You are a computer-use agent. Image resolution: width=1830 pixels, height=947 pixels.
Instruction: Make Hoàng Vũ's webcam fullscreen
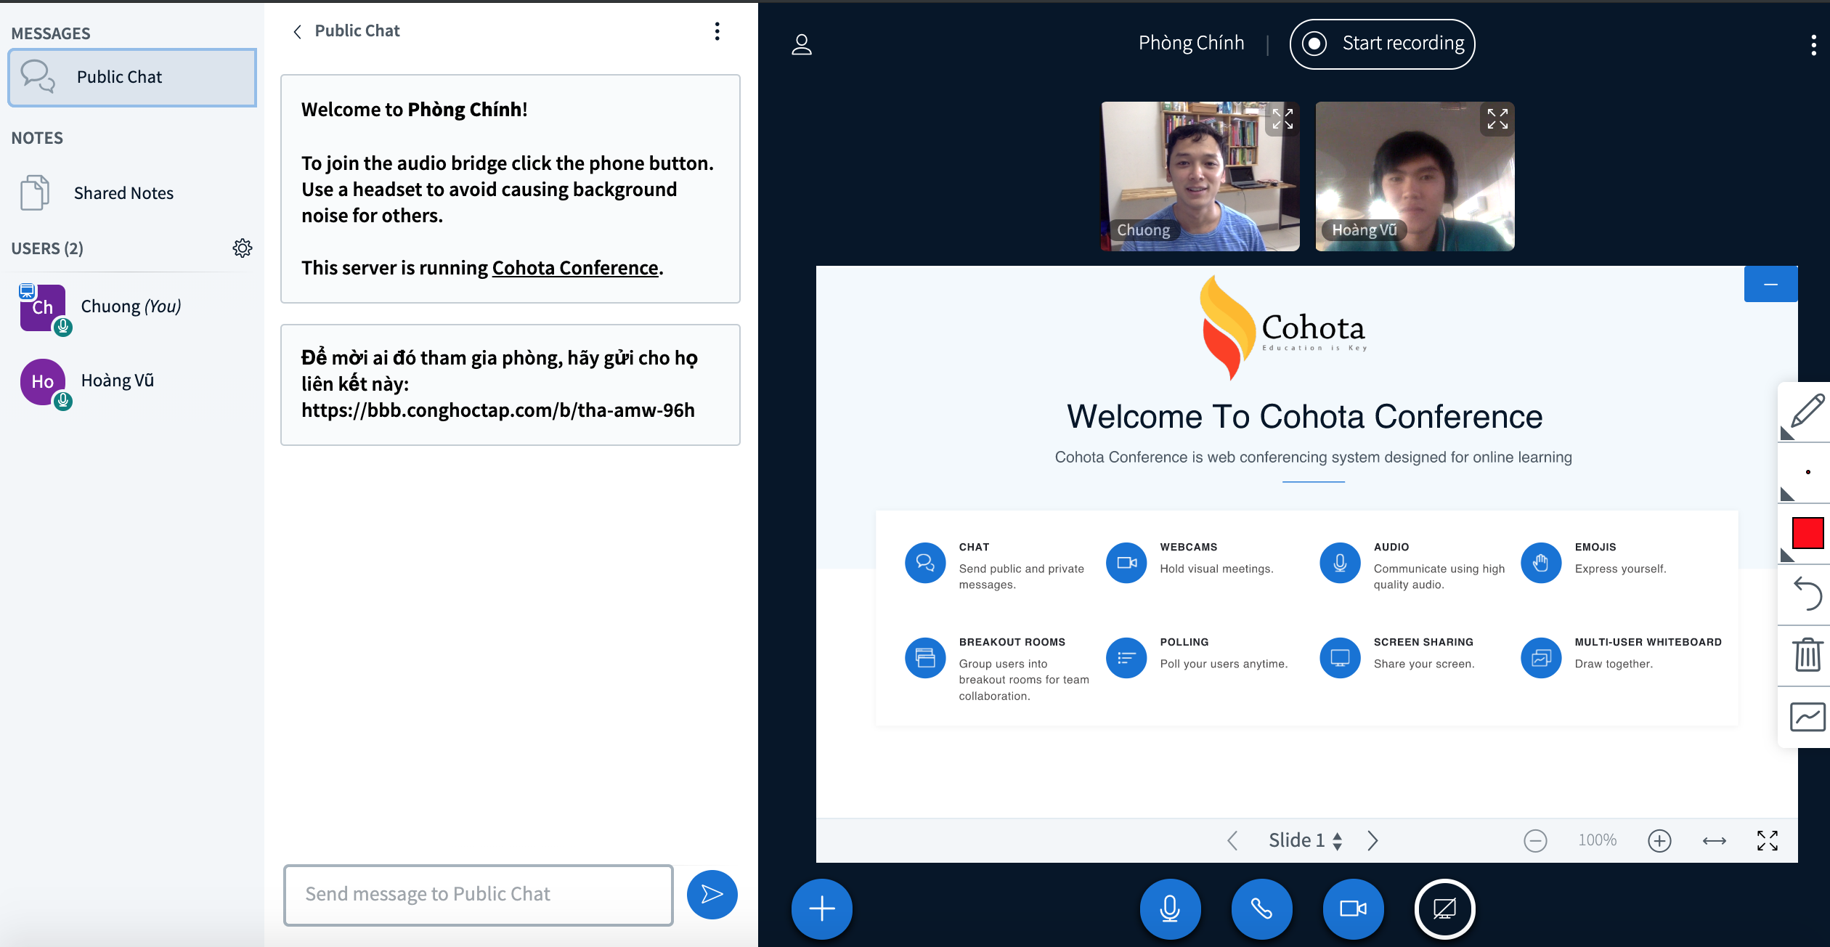point(1497,118)
